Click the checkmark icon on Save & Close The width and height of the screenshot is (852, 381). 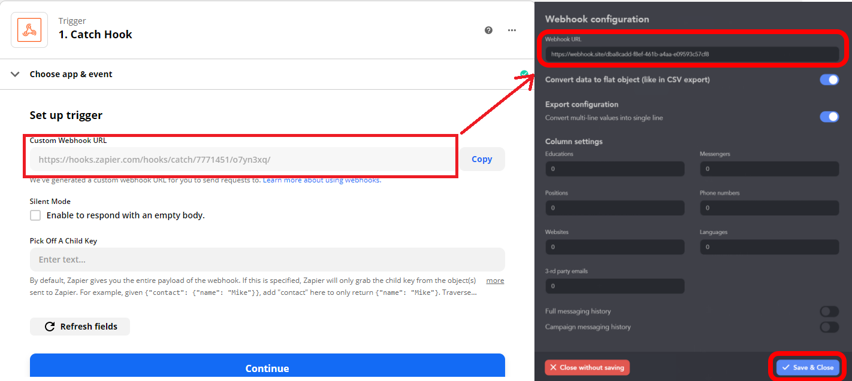tap(787, 367)
